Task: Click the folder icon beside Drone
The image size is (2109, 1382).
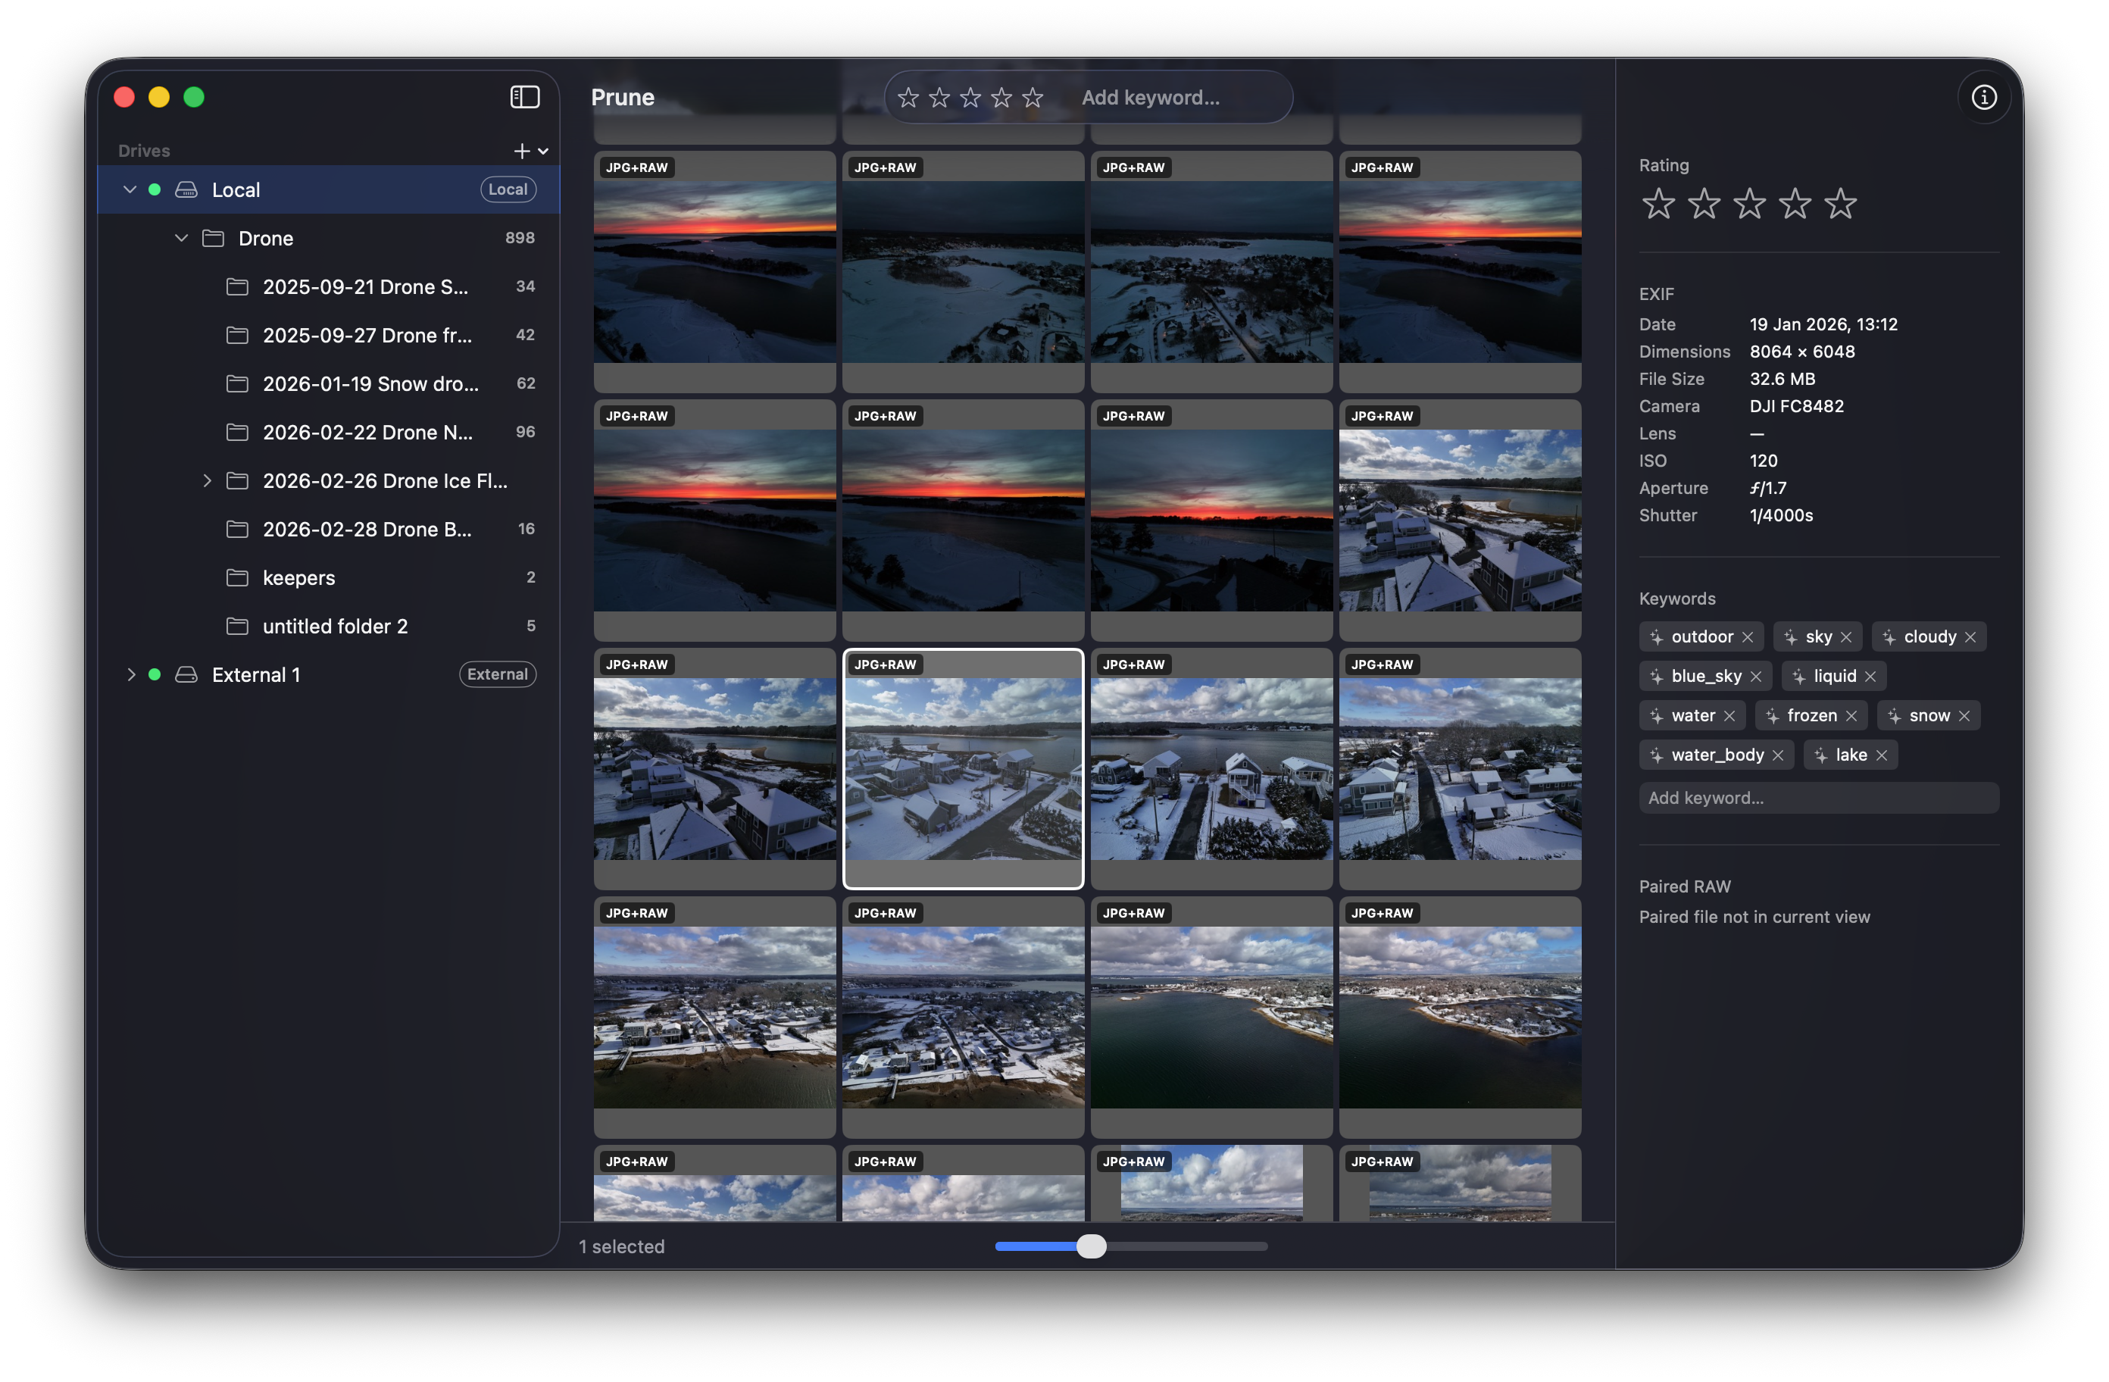Action: point(213,239)
